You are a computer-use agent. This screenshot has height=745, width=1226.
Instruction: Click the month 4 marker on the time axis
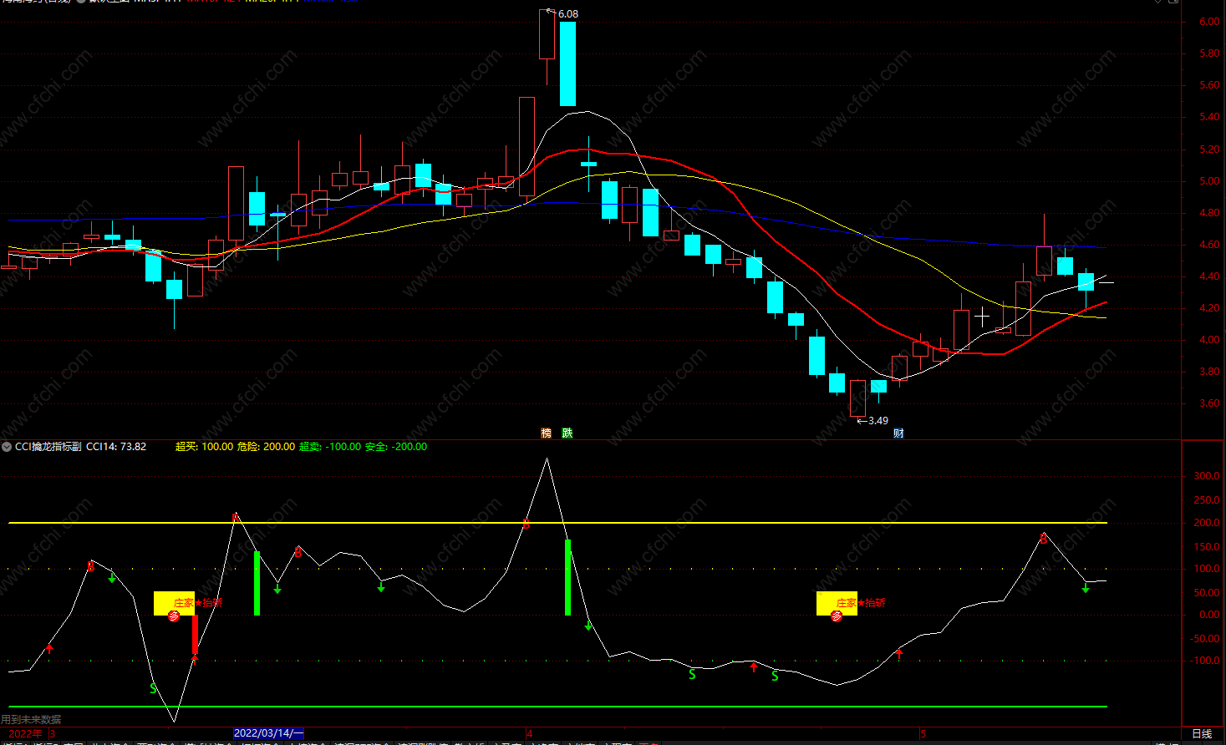(529, 733)
